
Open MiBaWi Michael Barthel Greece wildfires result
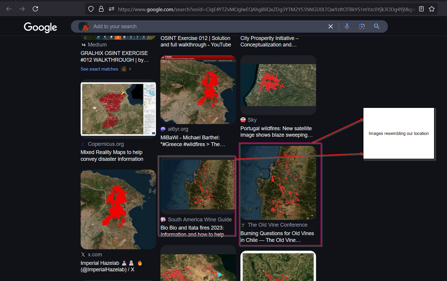(x=193, y=141)
